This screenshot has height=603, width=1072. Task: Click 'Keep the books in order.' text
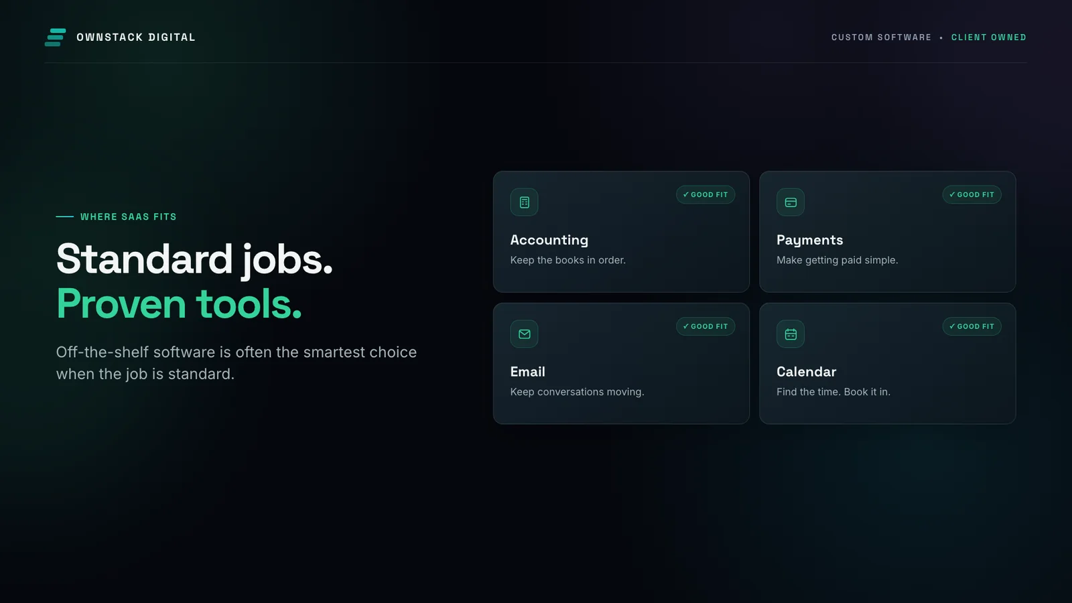(x=568, y=260)
